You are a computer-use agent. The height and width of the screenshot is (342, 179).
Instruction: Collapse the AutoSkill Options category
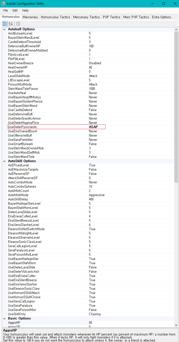4,161
